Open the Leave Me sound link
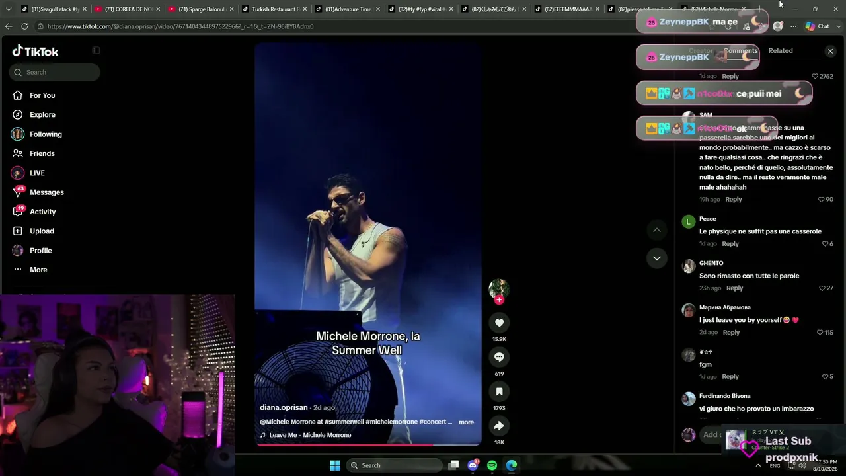 (x=310, y=435)
